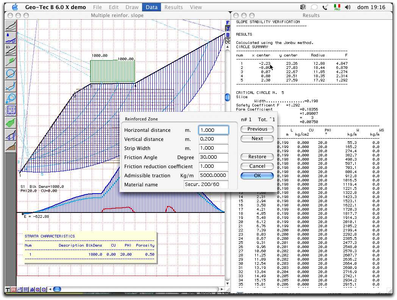Toggle the N pattern icon in status bar

click(25, 290)
